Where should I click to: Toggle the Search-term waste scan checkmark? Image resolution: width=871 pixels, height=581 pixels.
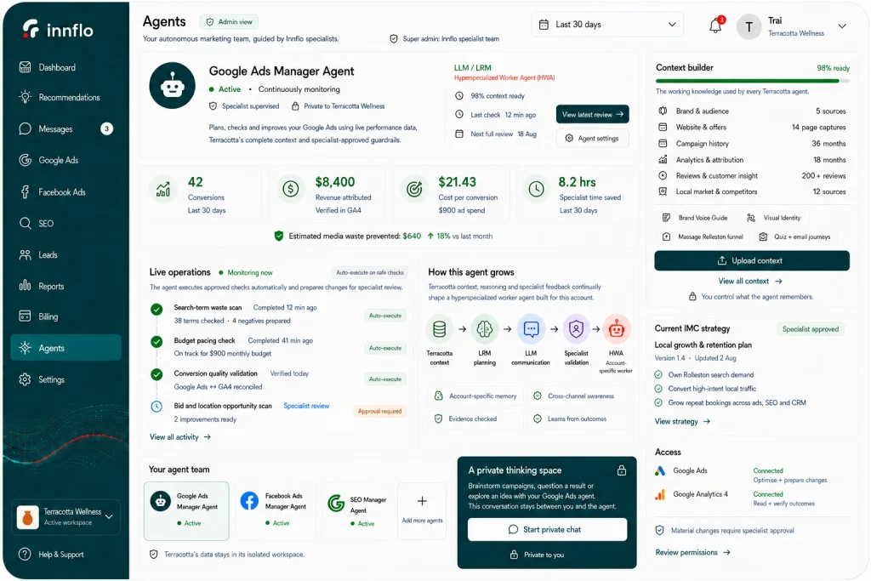pos(157,309)
